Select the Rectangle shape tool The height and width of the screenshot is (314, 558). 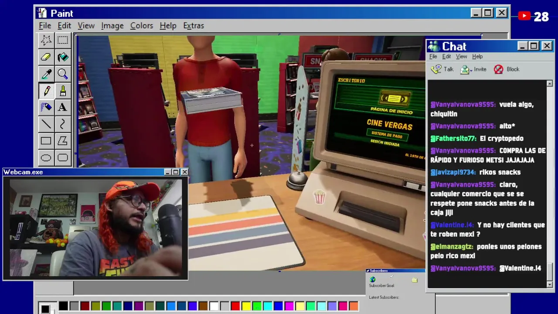(x=46, y=141)
